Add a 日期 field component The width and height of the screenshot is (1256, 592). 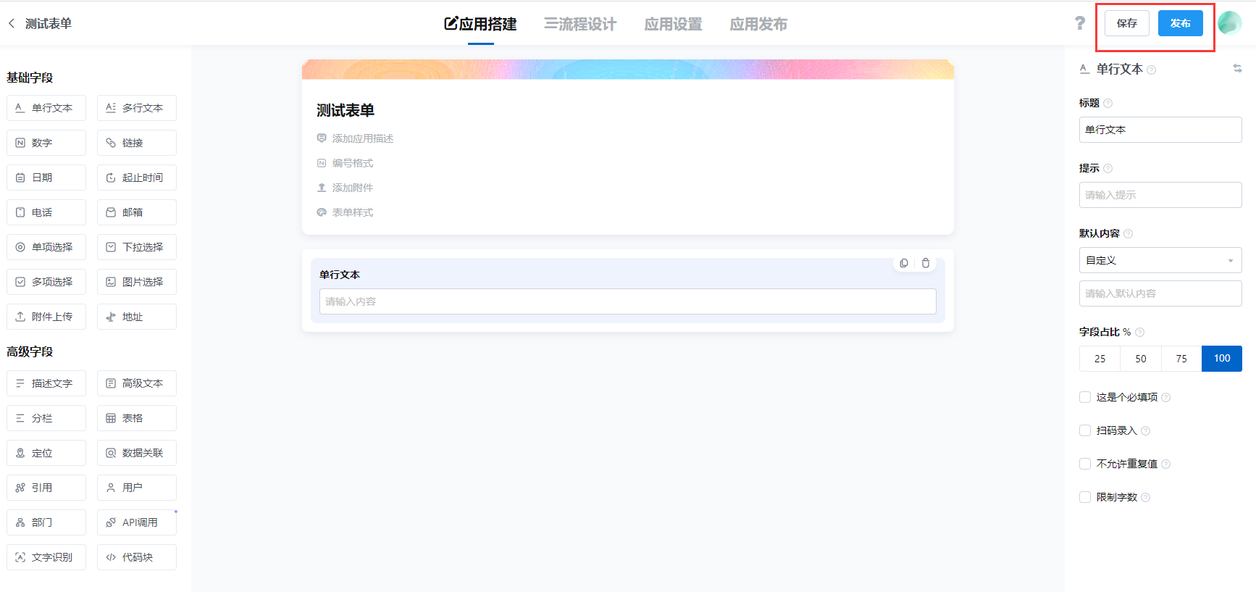tap(46, 178)
